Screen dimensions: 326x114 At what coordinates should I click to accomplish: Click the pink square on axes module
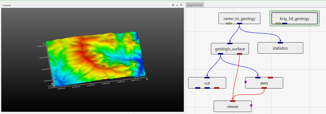[x=245, y=82]
